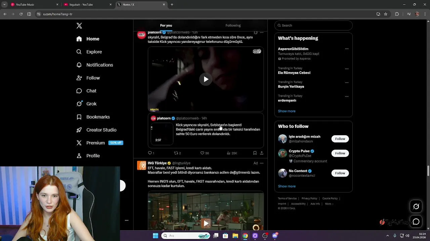Open the Privacy Policy link
The image size is (430, 241).
coord(309,198)
